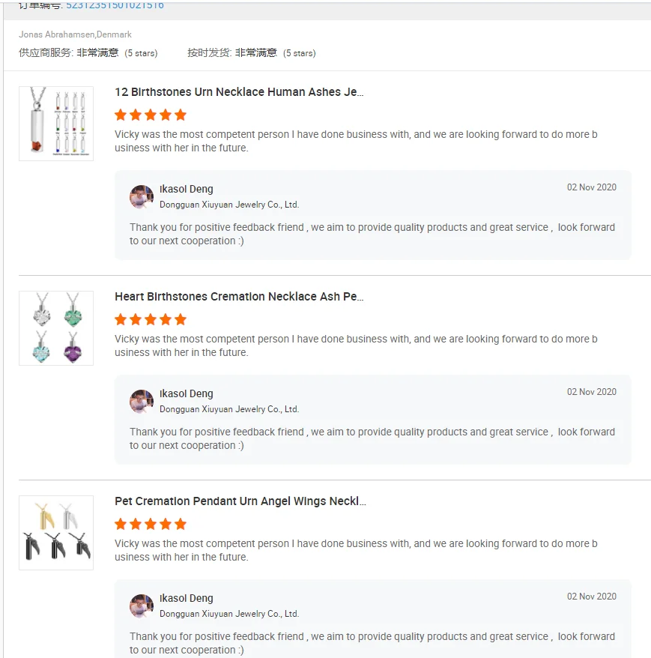
Task: Open the Pet Cremation Pendant Urn title
Action: [x=240, y=501]
